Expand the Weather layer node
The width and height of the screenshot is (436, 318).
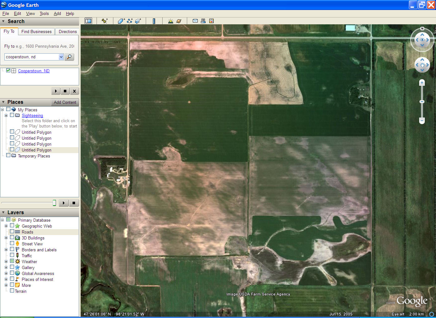tap(6, 262)
